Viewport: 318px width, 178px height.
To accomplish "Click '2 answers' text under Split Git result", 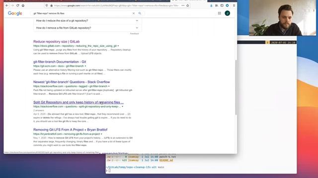I will point(39,111).
